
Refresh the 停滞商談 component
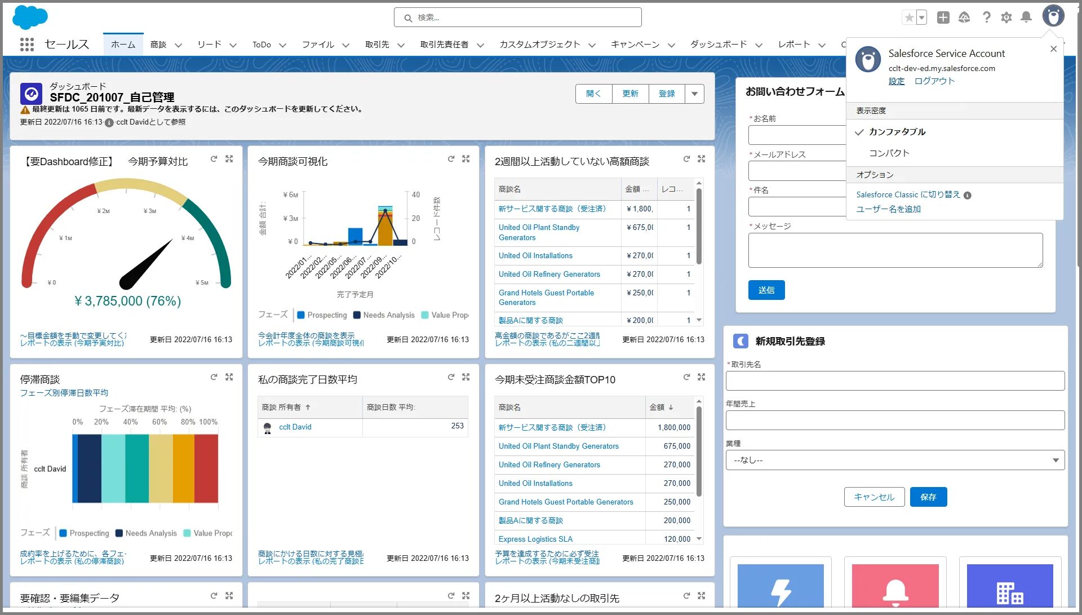(x=214, y=377)
